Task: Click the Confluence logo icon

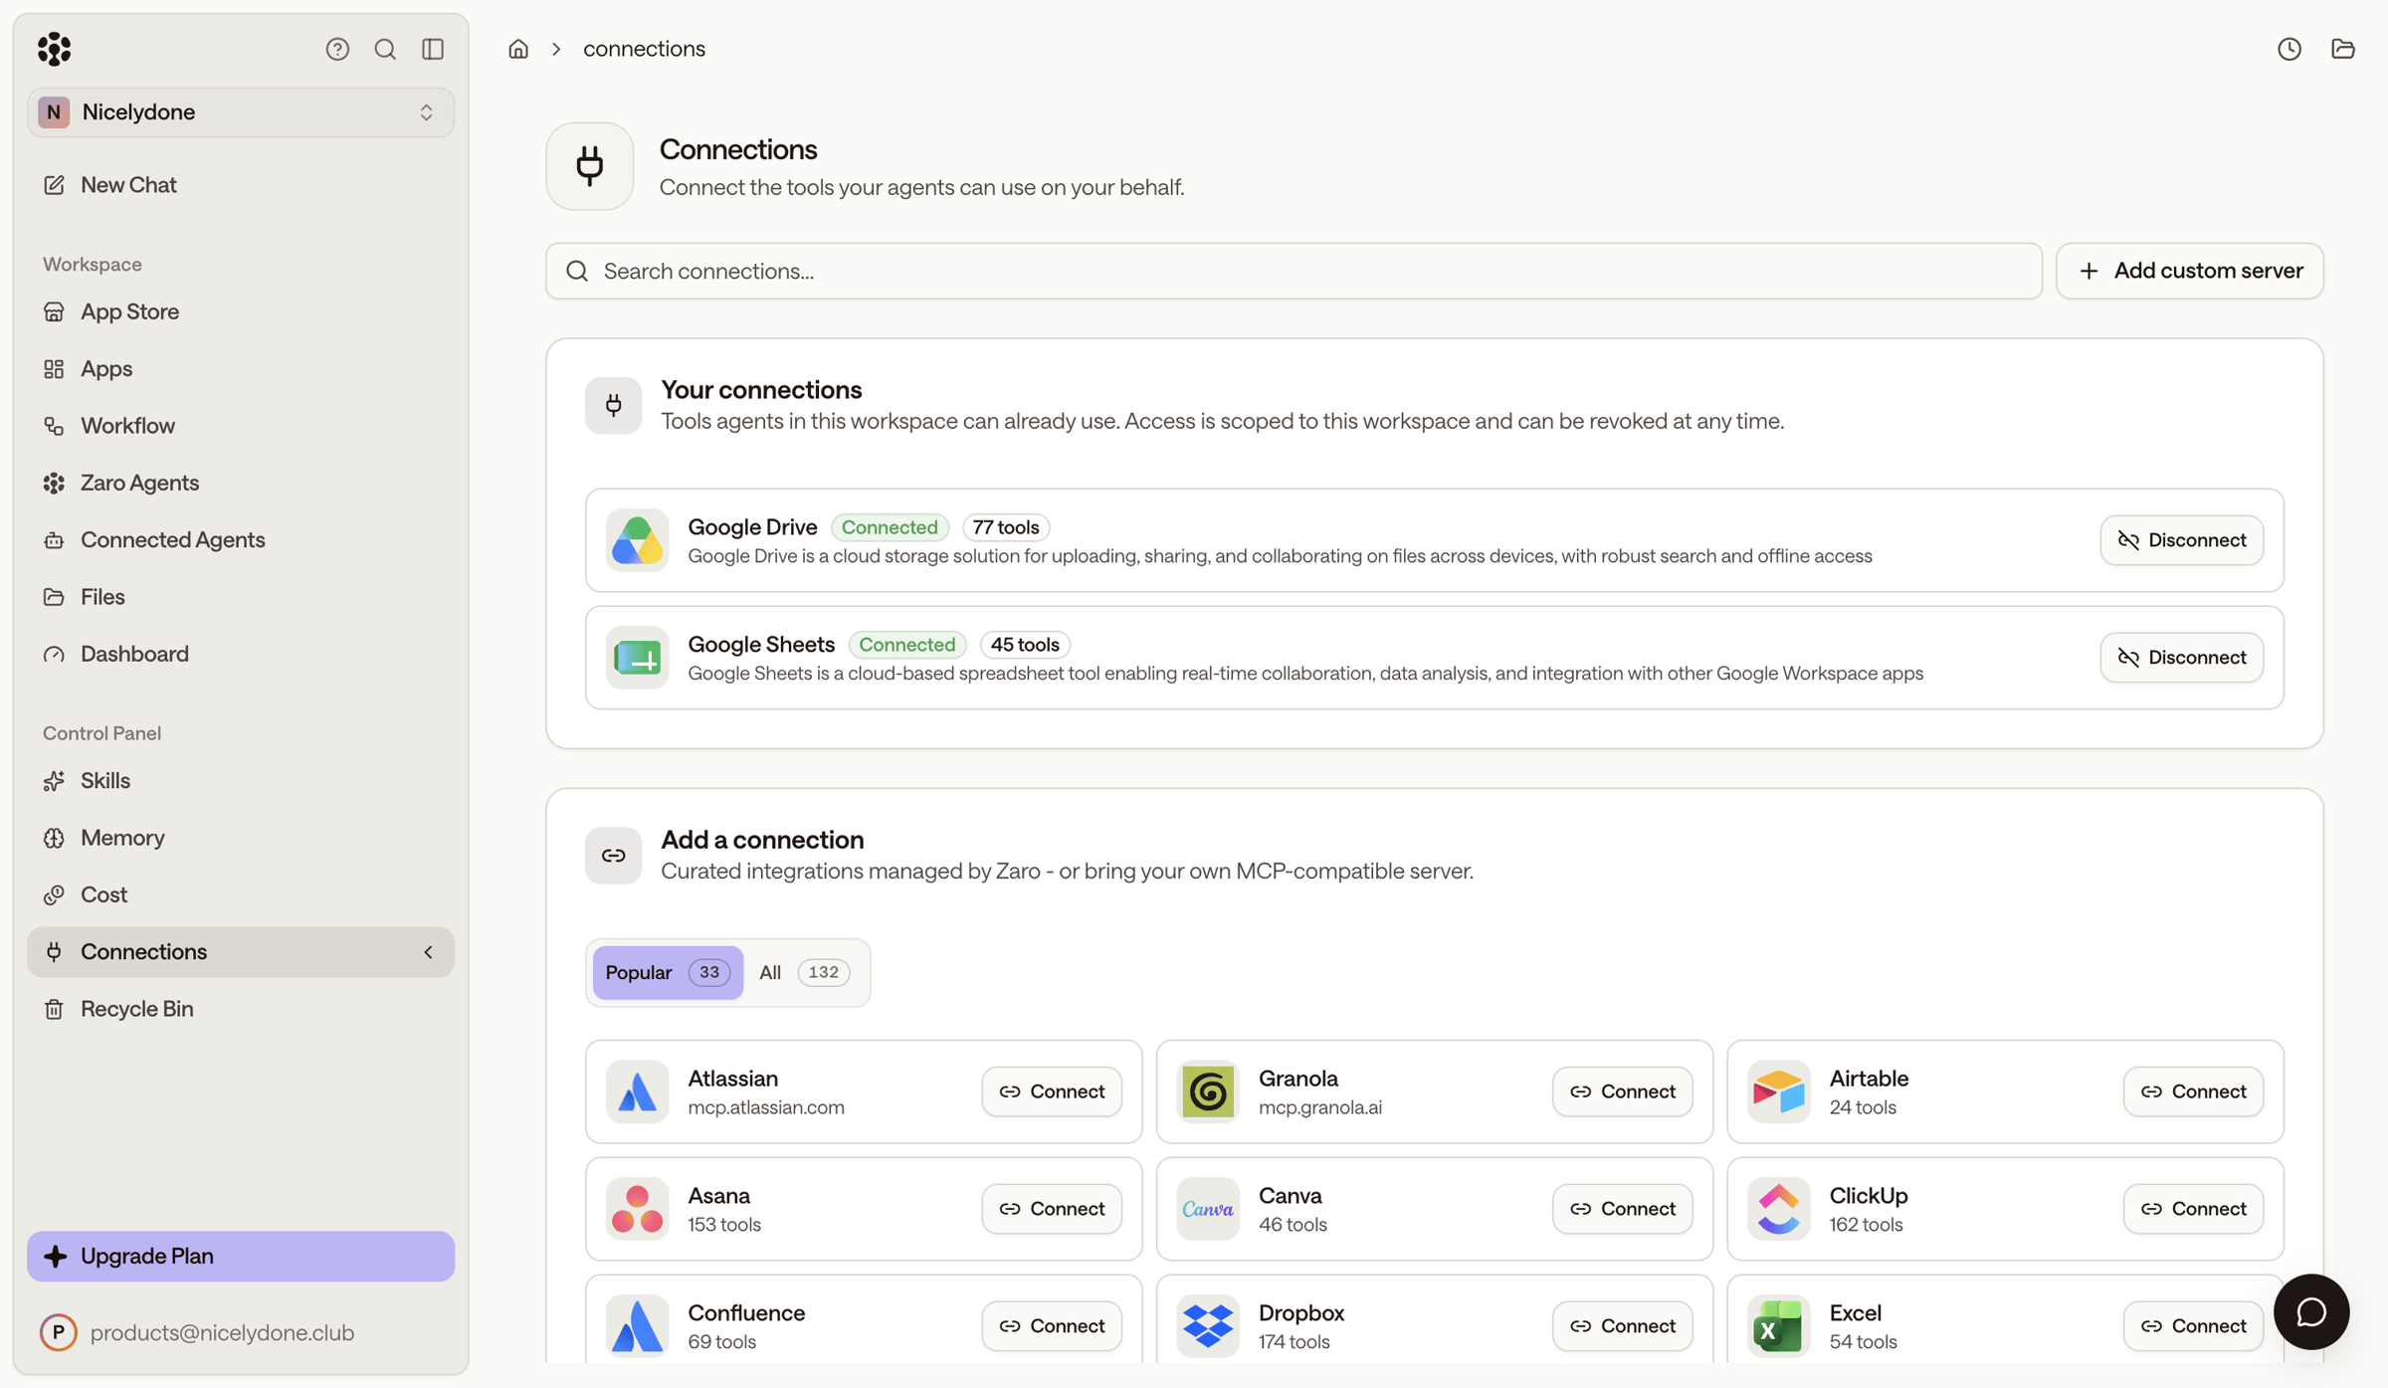Action: [x=637, y=1326]
